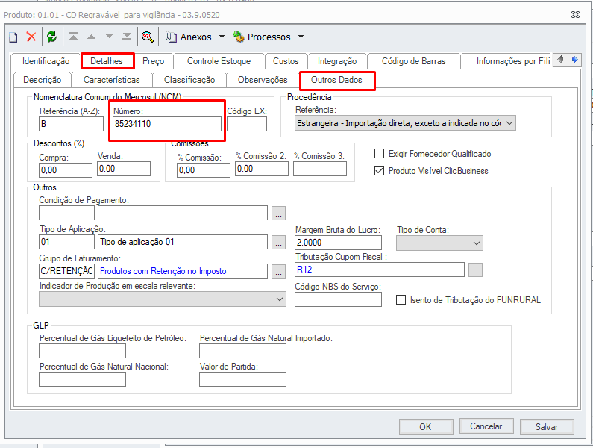Click the Processos gears icon
Image resolution: width=593 pixels, height=448 pixels.
238,37
